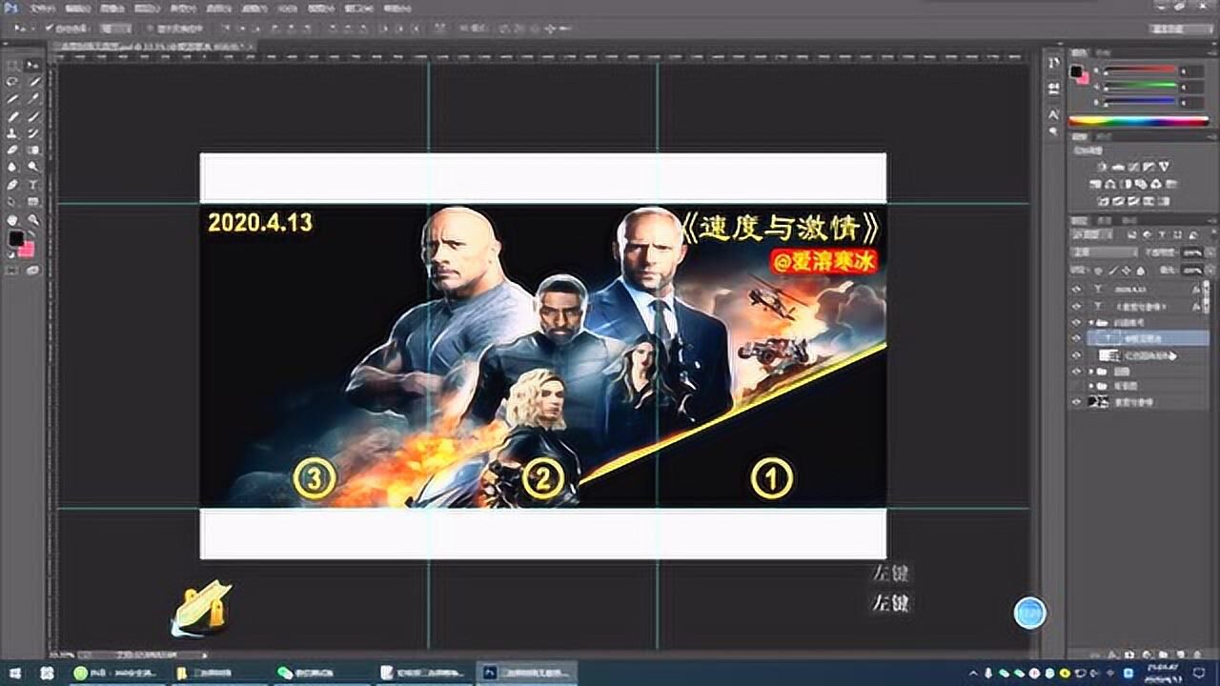
Task: Select the Brush tool
Action: coord(33,116)
